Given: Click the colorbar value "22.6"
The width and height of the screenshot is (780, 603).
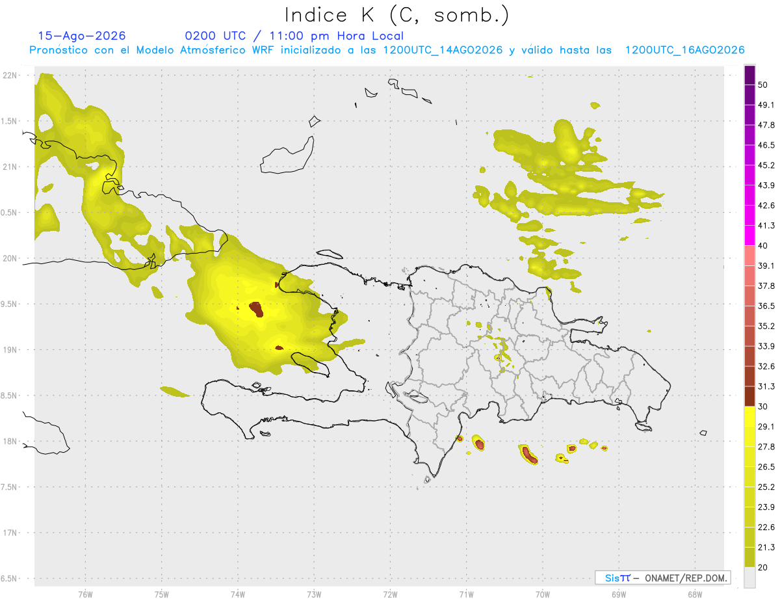Looking at the screenshot, I should click(766, 527).
